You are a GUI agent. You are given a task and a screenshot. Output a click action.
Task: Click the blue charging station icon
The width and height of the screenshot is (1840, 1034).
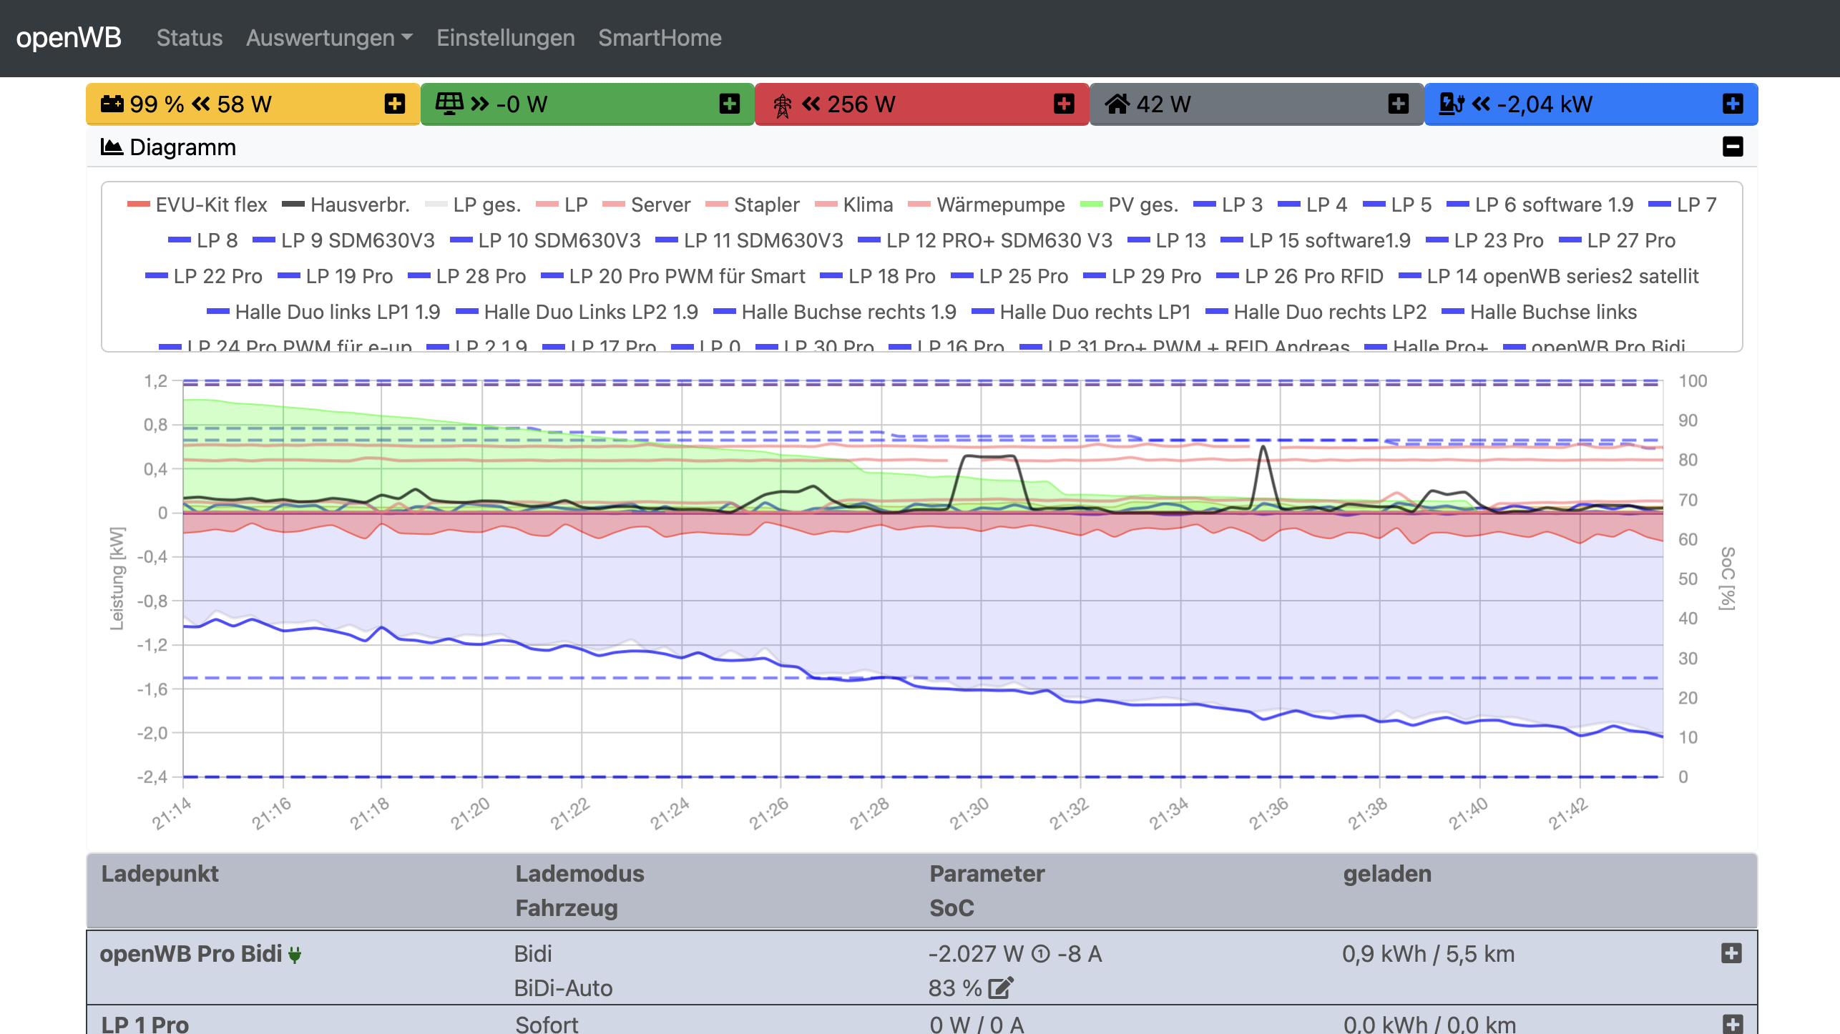point(1451,104)
